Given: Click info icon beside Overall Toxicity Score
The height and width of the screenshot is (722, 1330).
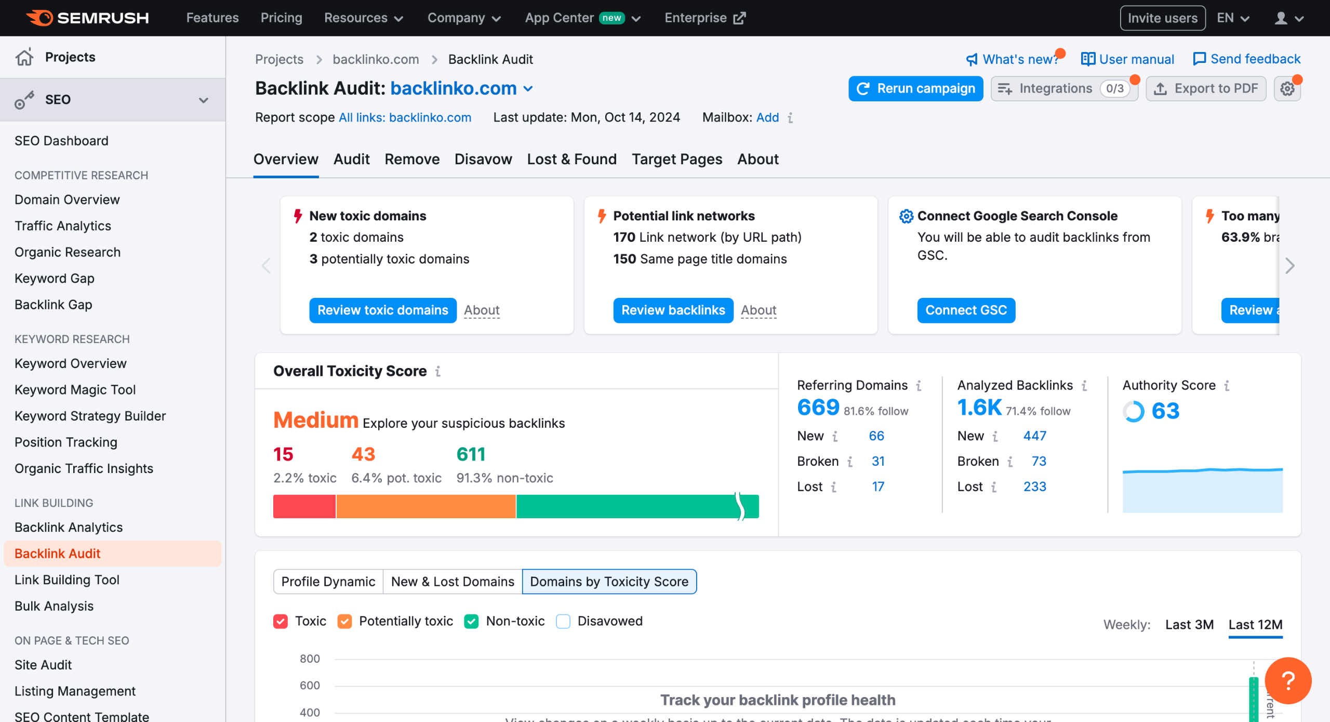Looking at the screenshot, I should click(438, 371).
